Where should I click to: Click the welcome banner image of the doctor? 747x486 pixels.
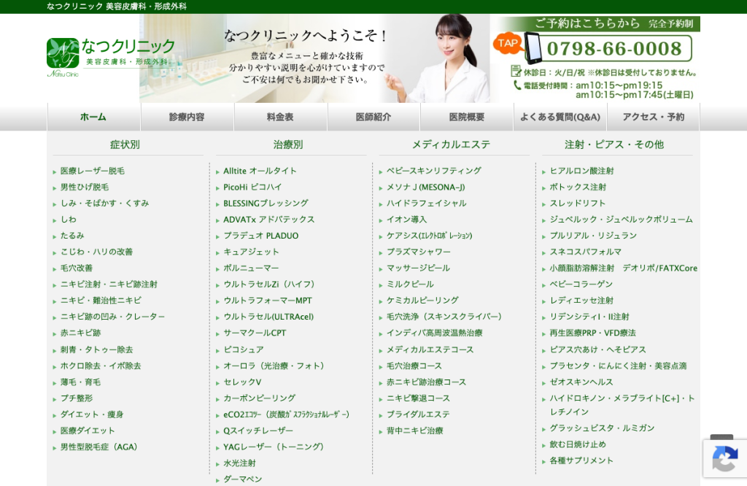[x=314, y=58]
